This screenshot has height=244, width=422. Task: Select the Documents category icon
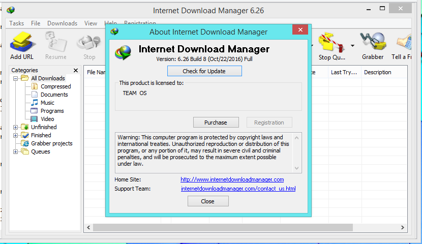click(x=35, y=95)
